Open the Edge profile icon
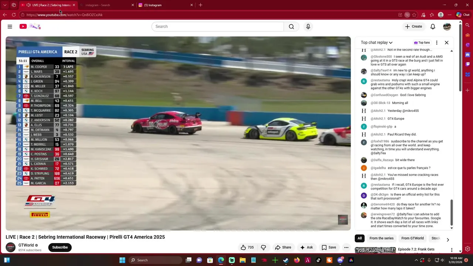Screen dimensions: 473x266 440,15
